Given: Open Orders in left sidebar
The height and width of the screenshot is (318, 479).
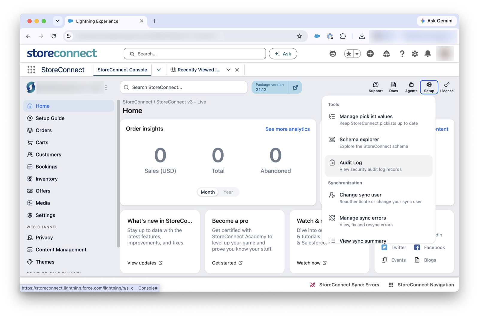Looking at the screenshot, I should 69,130.
